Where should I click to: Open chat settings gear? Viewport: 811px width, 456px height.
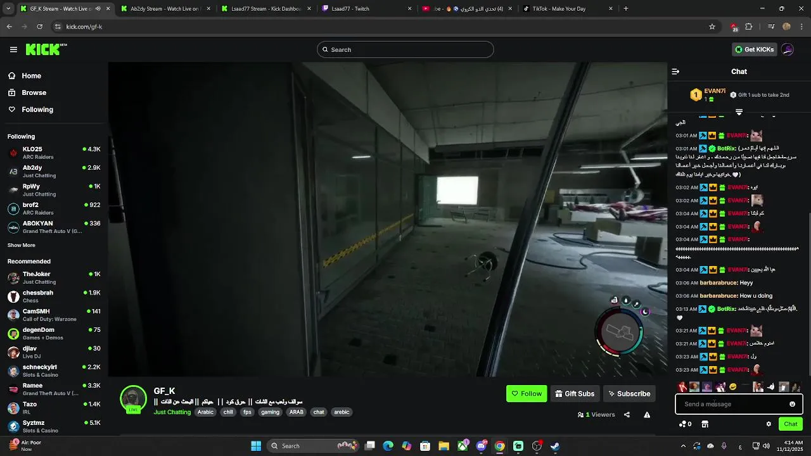pos(769,424)
